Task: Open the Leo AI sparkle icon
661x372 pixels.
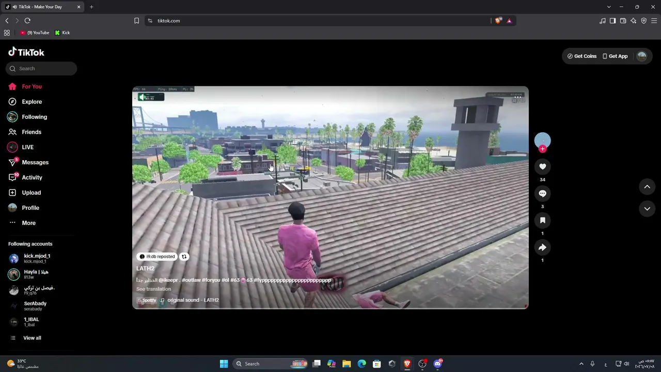Action: [633, 21]
